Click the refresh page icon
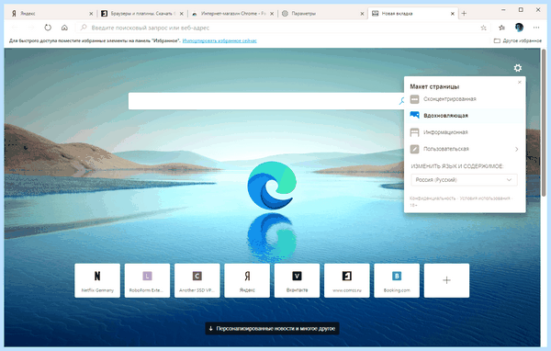 (x=48, y=28)
